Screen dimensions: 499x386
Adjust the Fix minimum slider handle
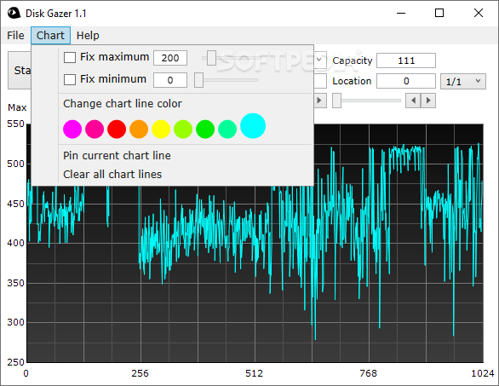pos(199,80)
